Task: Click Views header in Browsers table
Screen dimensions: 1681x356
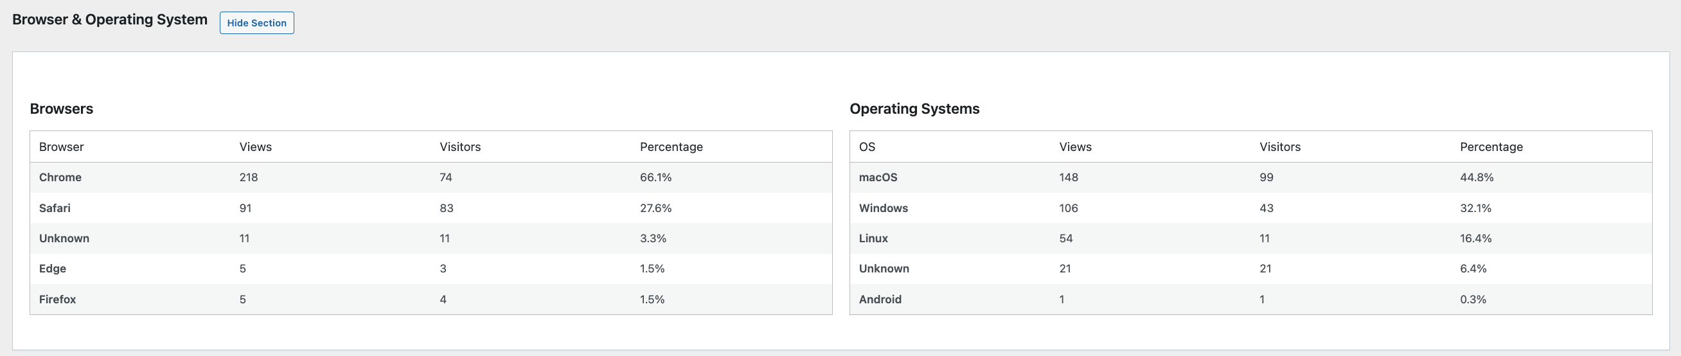Action: [255, 147]
